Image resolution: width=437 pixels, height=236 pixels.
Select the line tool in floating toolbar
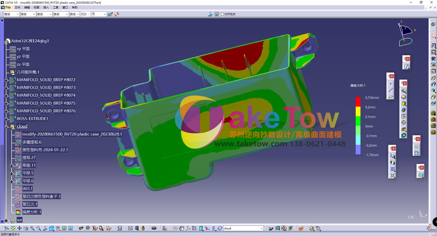[x=391, y=90]
